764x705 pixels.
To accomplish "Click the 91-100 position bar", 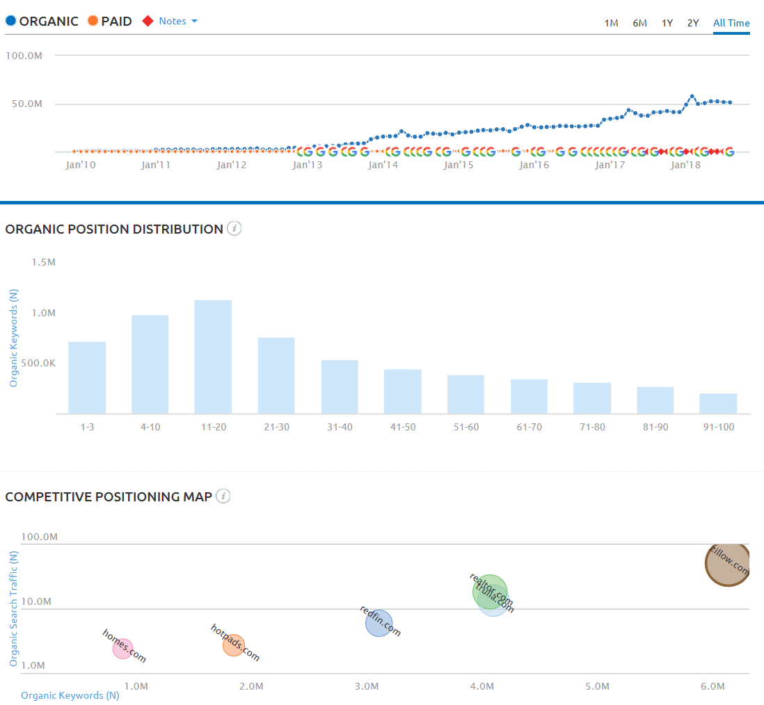I will (718, 404).
